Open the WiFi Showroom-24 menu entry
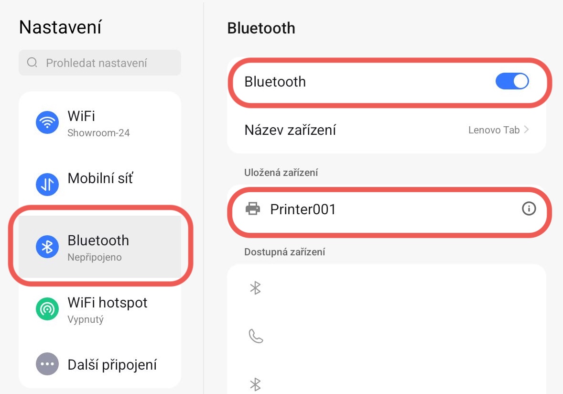The height and width of the screenshot is (394, 563). click(98, 123)
